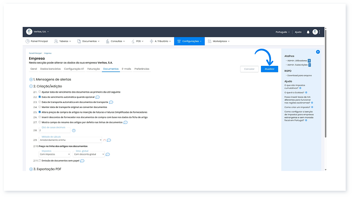This screenshot has width=352, height=197.
Task: Click the notifications bell icon
Action: [308, 32]
